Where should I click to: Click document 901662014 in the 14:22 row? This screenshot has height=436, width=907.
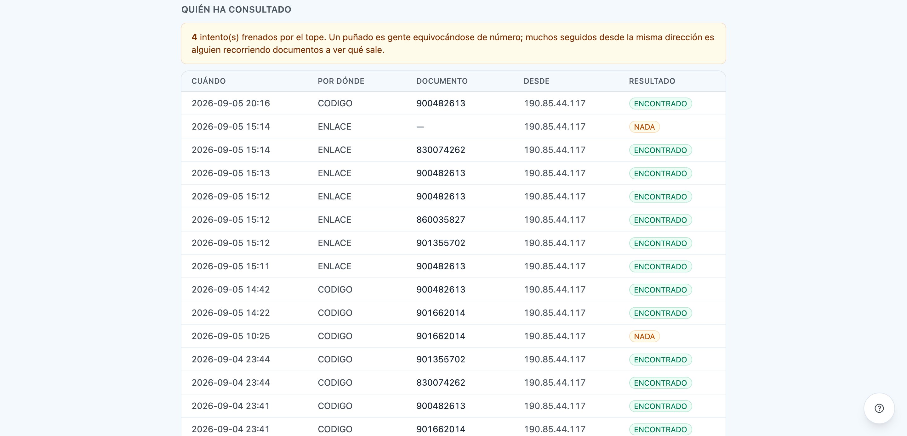(x=441, y=313)
